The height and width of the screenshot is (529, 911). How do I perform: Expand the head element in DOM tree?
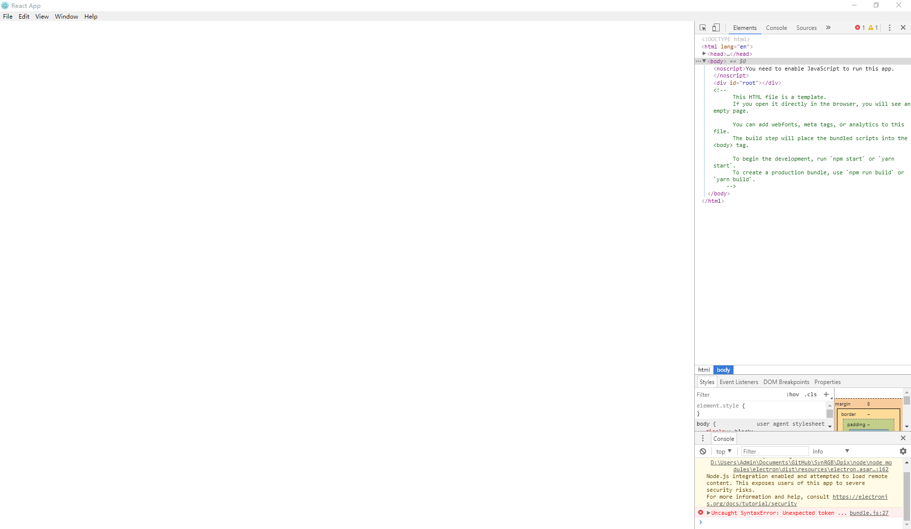click(705, 54)
